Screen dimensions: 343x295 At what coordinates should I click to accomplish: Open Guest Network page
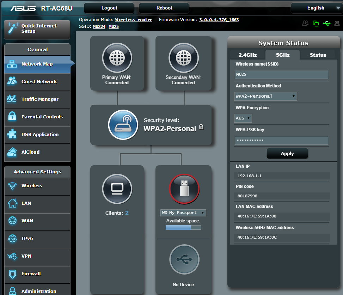click(37, 82)
